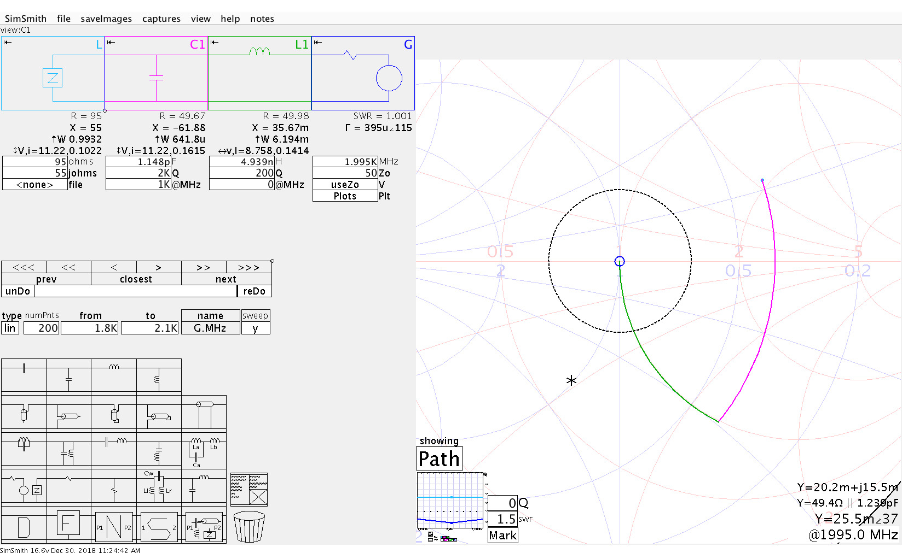This screenshot has height=553, width=902.
Task: Click the next button
Action: (226, 279)
